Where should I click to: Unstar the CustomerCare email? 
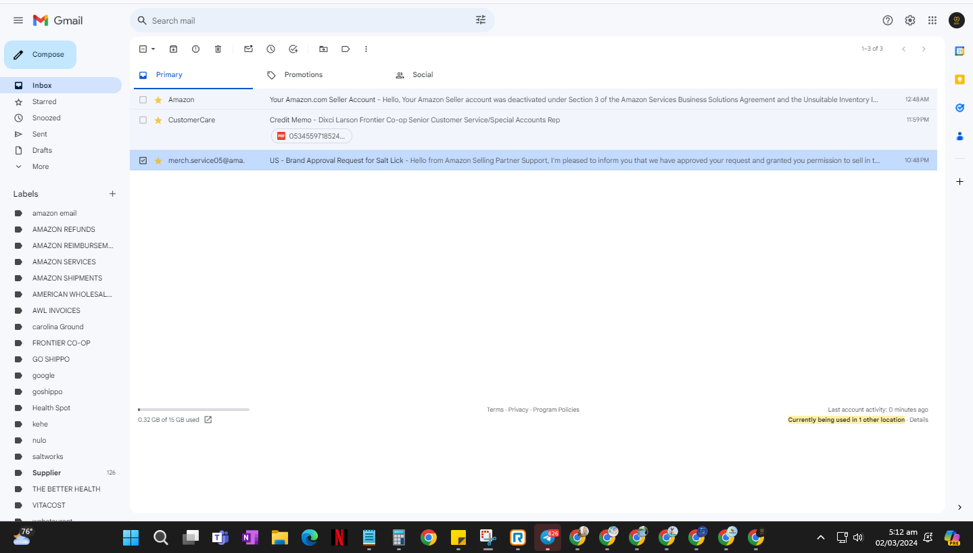(158, 120)
